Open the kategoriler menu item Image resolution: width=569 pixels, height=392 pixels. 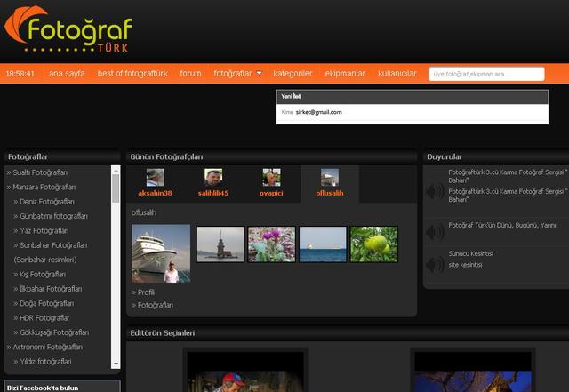pos(293,74)
